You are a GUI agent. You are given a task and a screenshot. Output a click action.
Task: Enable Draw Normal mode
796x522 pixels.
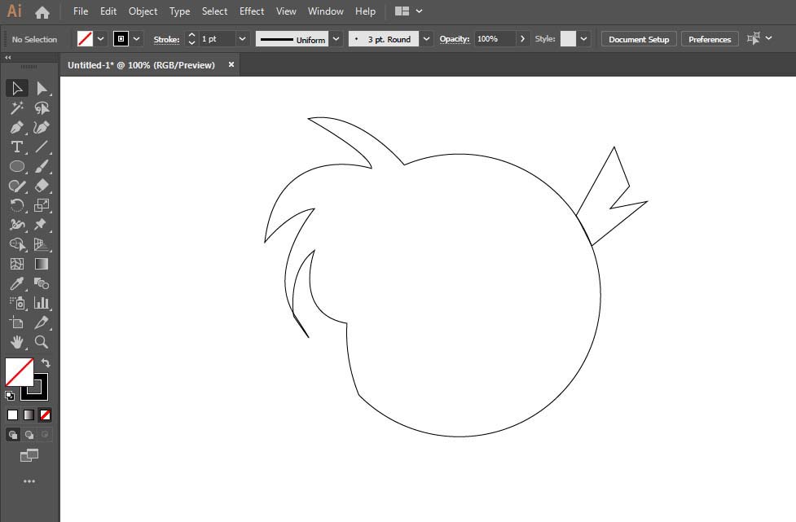(13, 435)
